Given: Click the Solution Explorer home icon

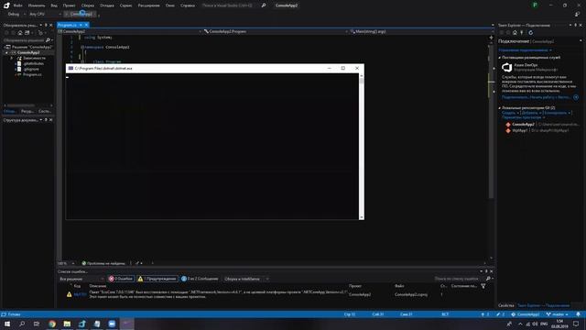Looking at the screenshot, I should (x=20, y=33).
